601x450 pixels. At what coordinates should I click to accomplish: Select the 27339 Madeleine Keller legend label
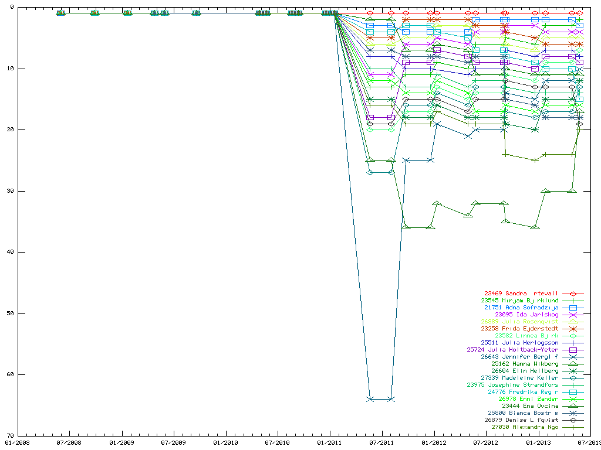click(x=519, y=378)
